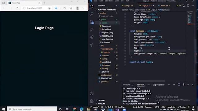198x111 pixels.
Task: Click the master branch in status bar
Action: pyautogui.click(x=95, y=107)
